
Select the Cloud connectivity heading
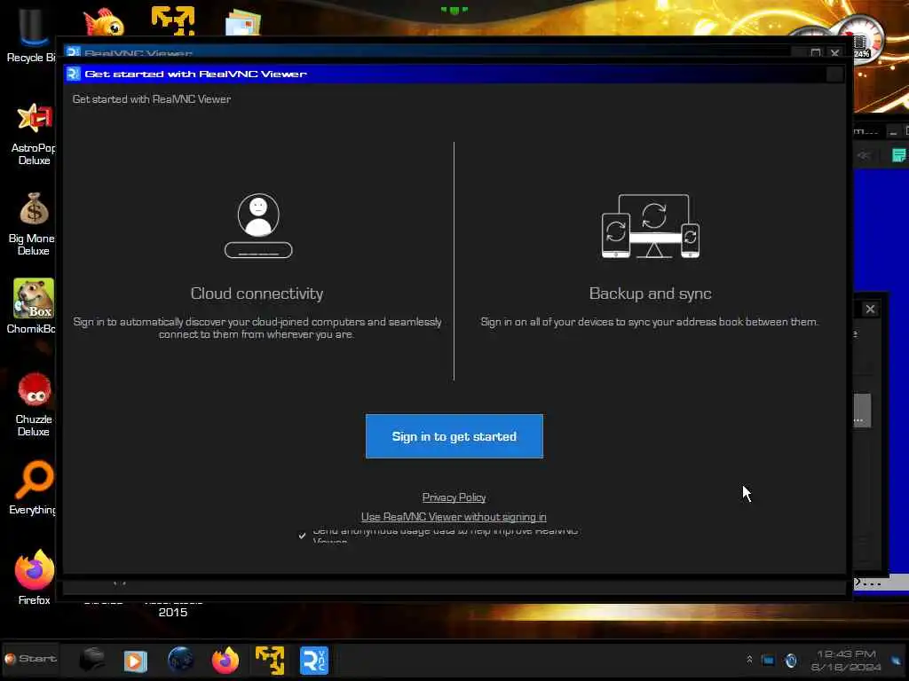point(257,294)
